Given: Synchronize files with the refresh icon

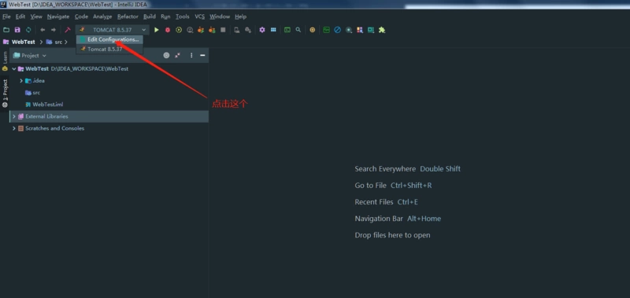Looking at the screenshot, I should (28, 30).
